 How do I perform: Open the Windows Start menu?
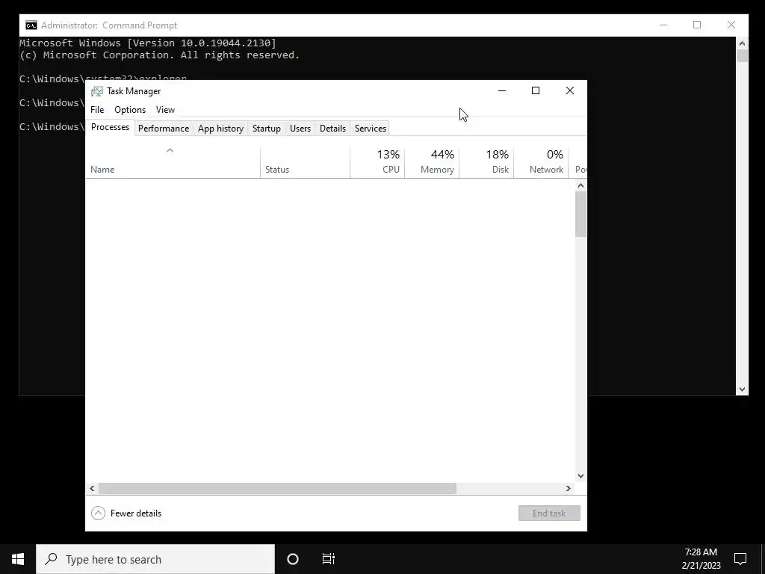pos(18,559)
